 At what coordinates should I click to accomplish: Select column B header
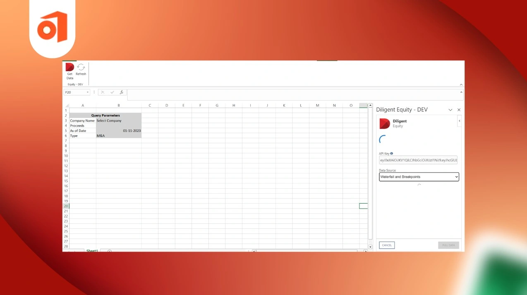point(119,106)
